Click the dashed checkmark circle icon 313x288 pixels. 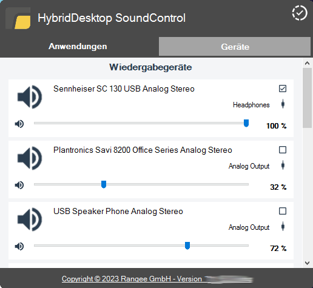[300, 13]
